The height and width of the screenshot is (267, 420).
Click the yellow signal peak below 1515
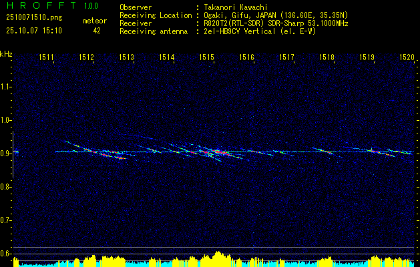(218, 258)
